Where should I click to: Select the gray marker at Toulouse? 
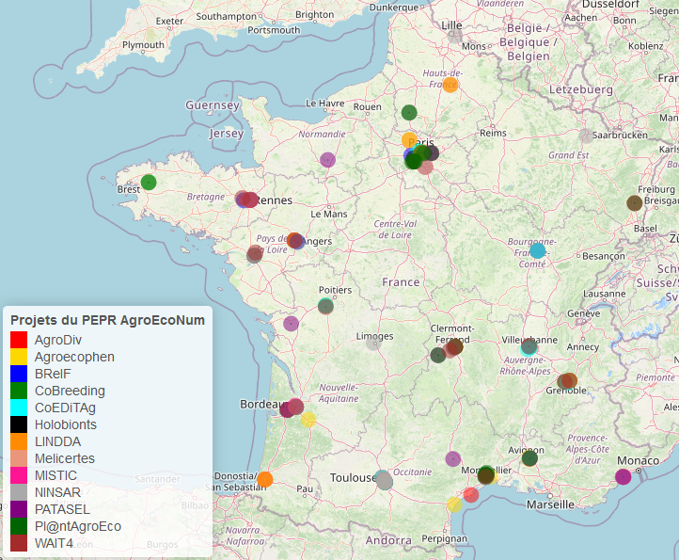point(384,481)
